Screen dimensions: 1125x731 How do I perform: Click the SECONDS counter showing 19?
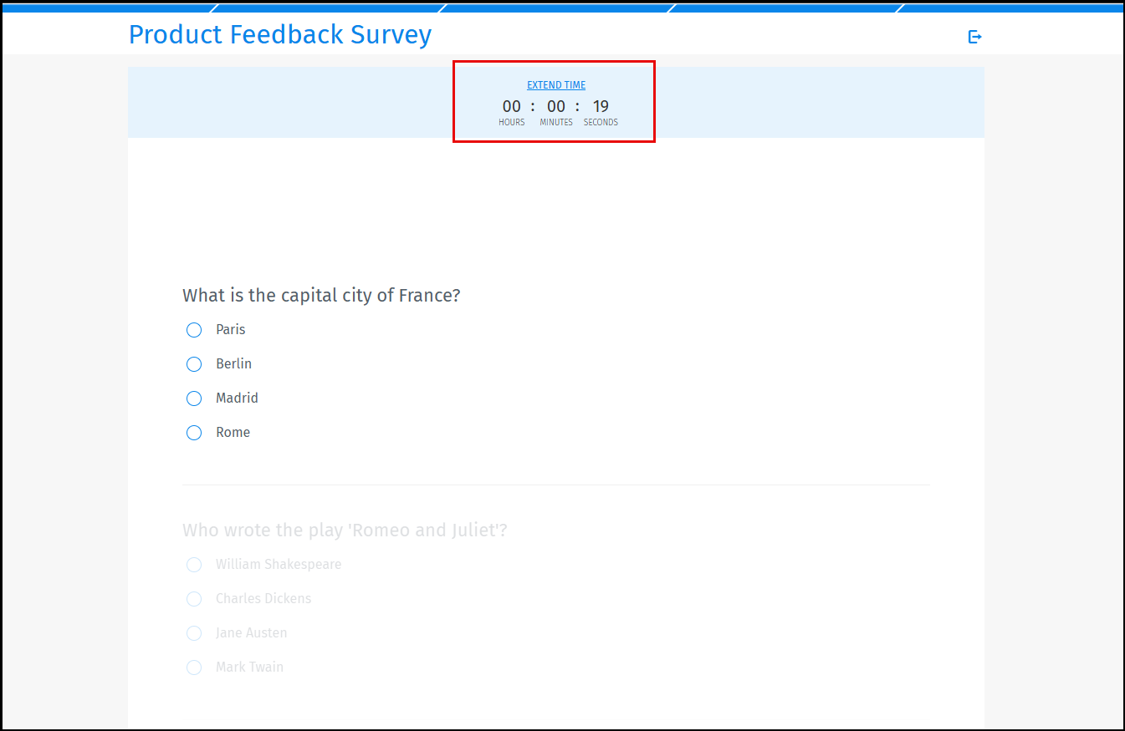[601, 106]
